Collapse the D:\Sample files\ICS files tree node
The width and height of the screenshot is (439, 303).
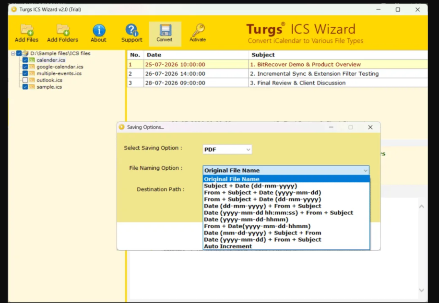pyautogui.click(x=13, y=53)
